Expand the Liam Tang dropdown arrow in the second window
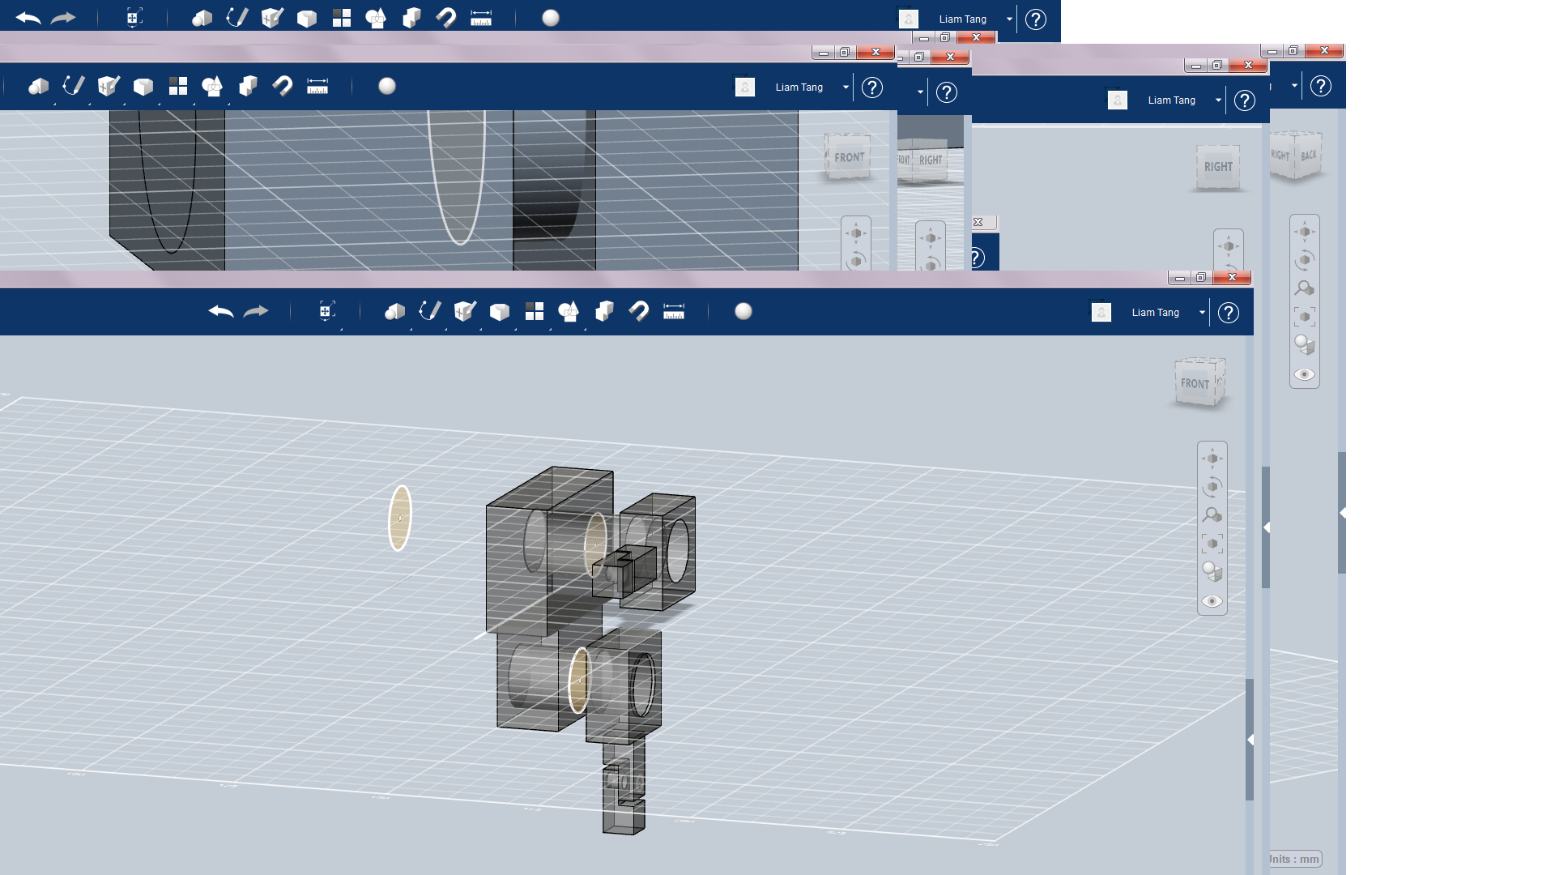1555x875 pixels. [x=846, y=87]
